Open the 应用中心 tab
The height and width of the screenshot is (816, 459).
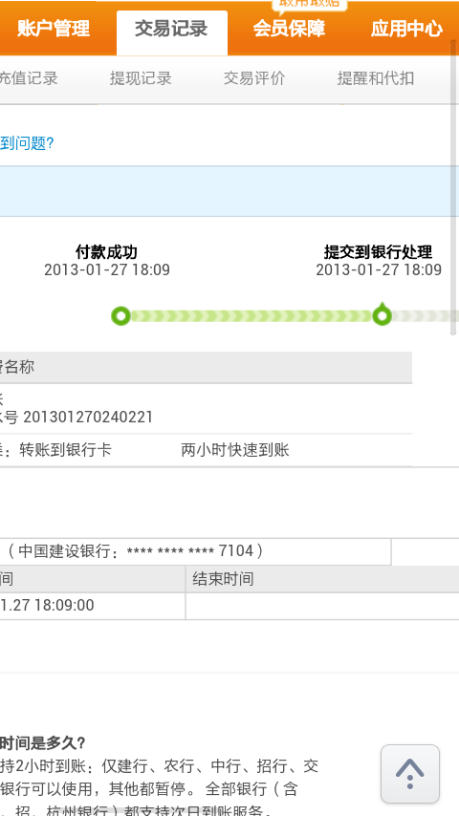tap(406, 29)
